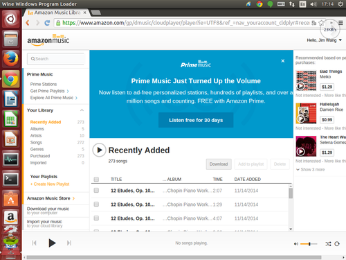Image resolution: width=346 pixels, height=260 pixels.
Task: Open System Monitor from launcher
Action: [x=10, y=159]
